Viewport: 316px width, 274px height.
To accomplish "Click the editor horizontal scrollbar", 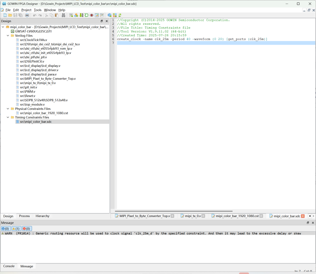I will (x=174, y=211).
